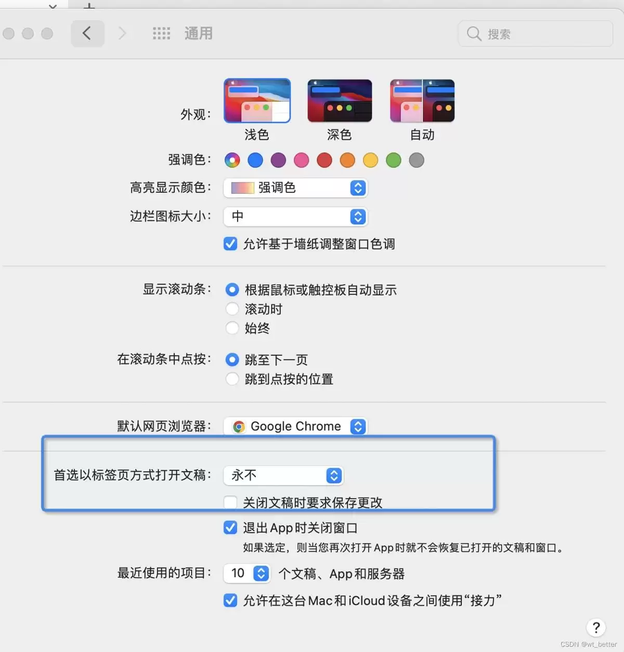Image resolution: width=624 pixels, height=652 pixels.
Task: Select 跳到点按的位置 option
Action: click(232, 379)
